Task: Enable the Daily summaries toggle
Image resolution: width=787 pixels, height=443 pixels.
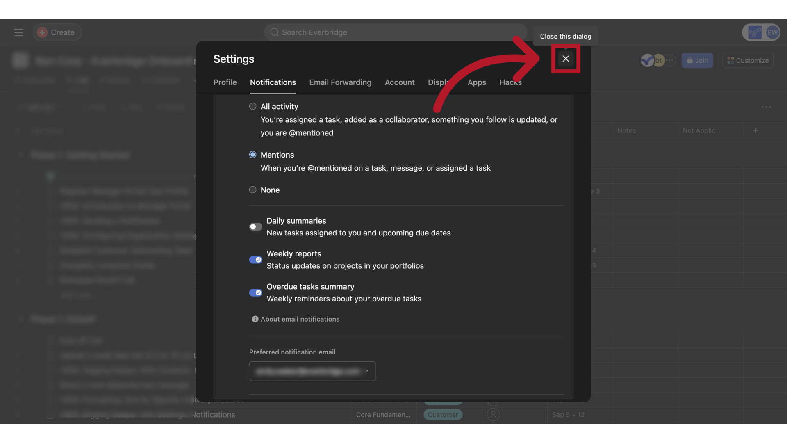Action: [x=255, y=226]
